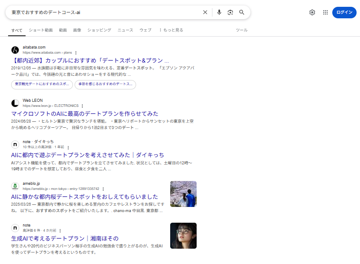The height and width of the screenshot is (264, 360).
Task: Open AIに都内で遊ぶデートプラン result link
Action: point(87,155)
